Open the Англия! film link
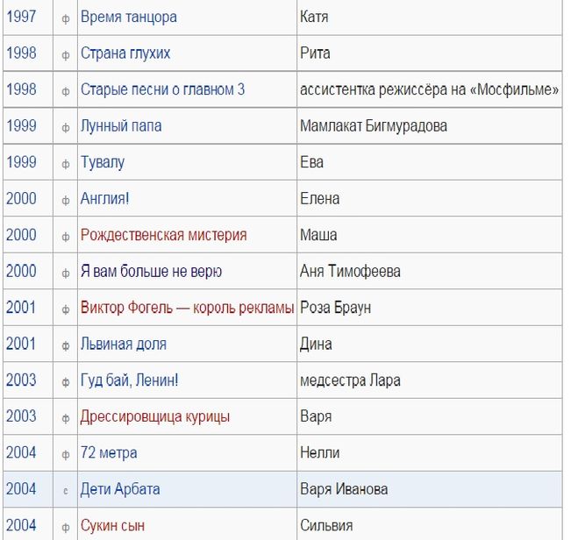The image size is (578, 540). (x=104, y=198)
